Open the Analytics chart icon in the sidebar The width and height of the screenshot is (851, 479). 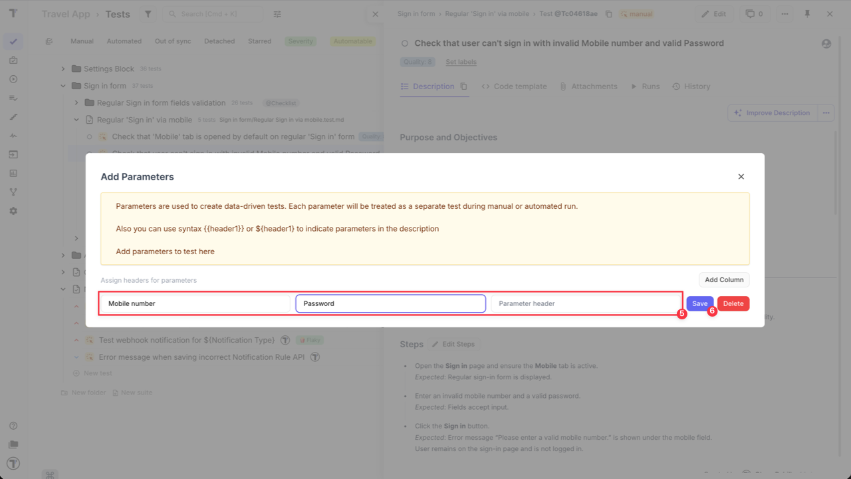13,173
